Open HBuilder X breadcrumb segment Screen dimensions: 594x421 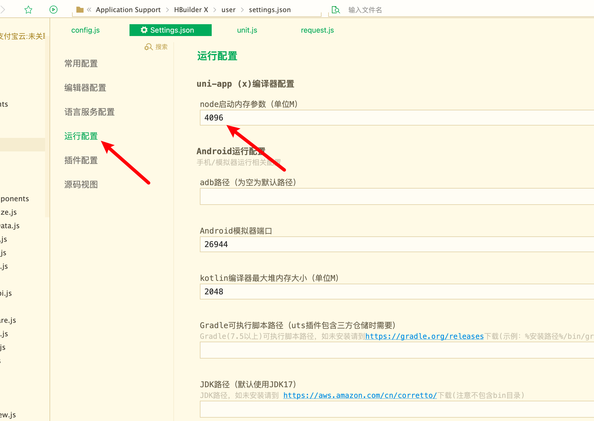click(x=191, y=10)
